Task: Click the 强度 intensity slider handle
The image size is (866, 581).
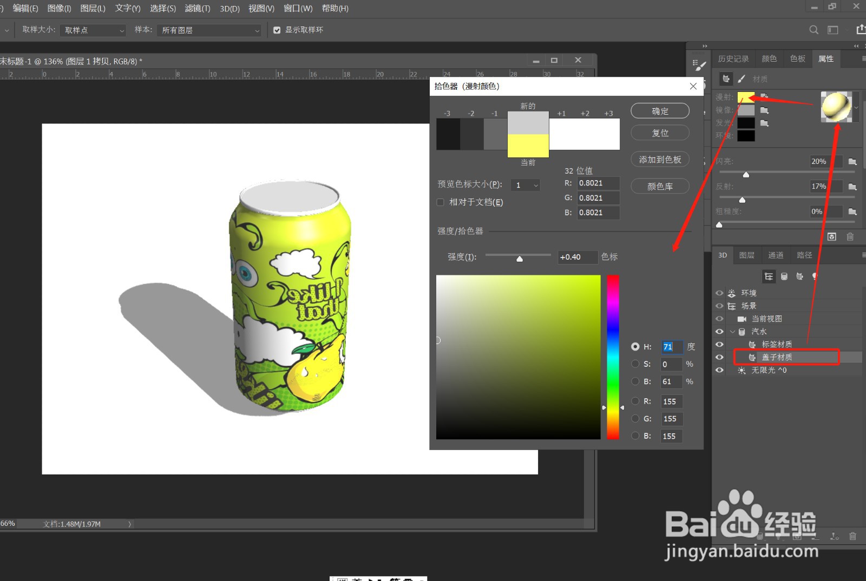Action: tap(520, 259)
